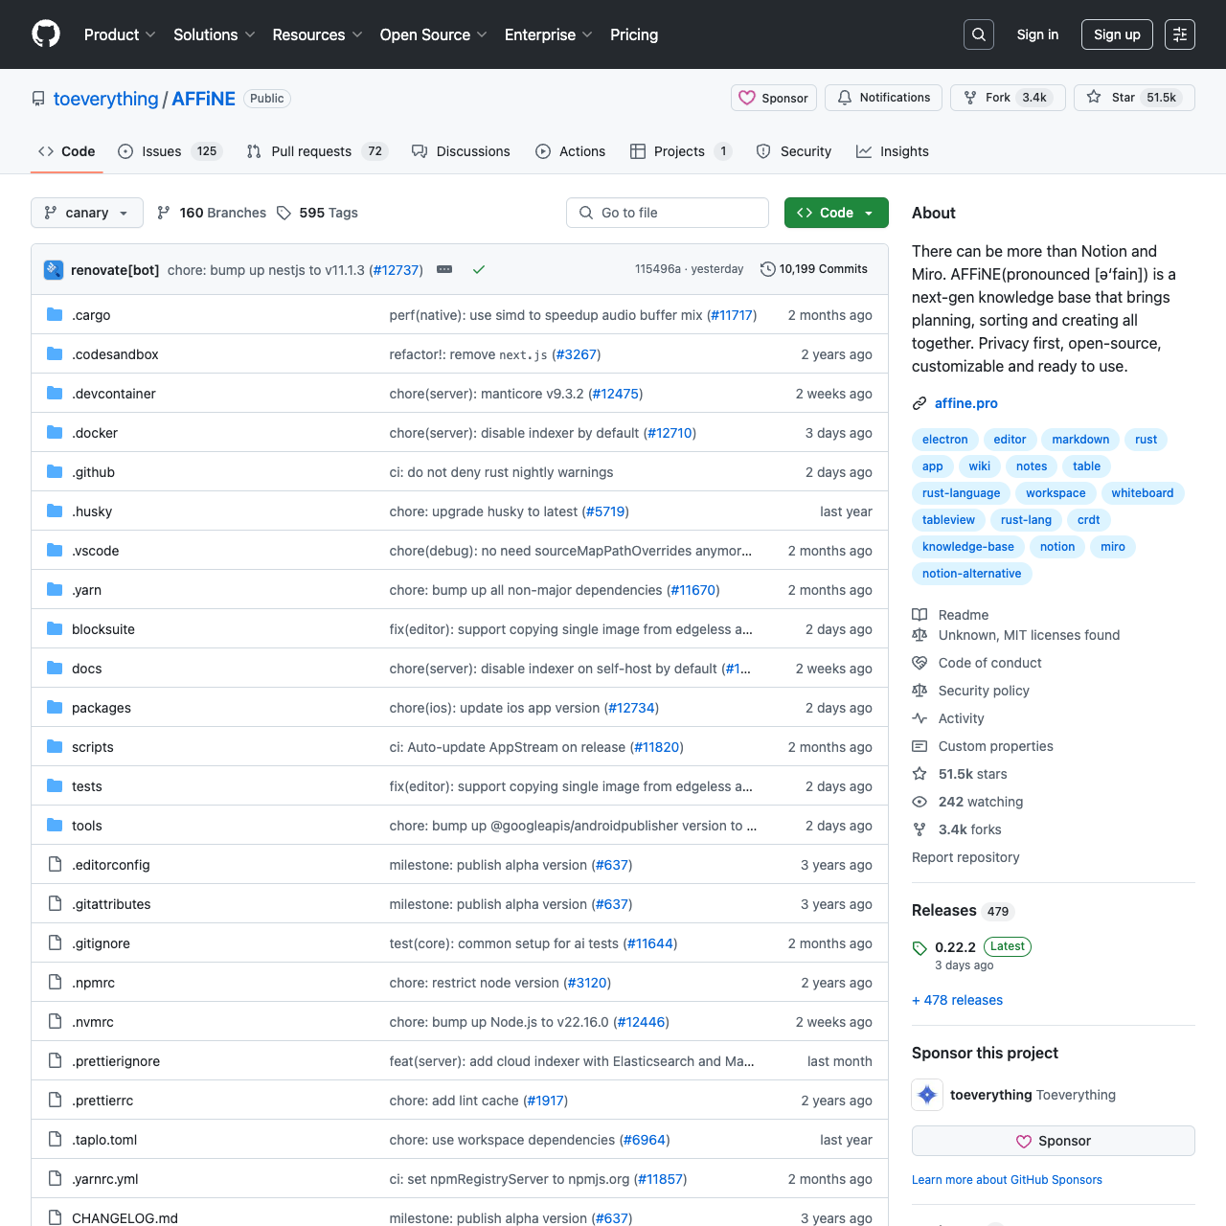Switch to the Pull requests tab

tap(317, 151)
